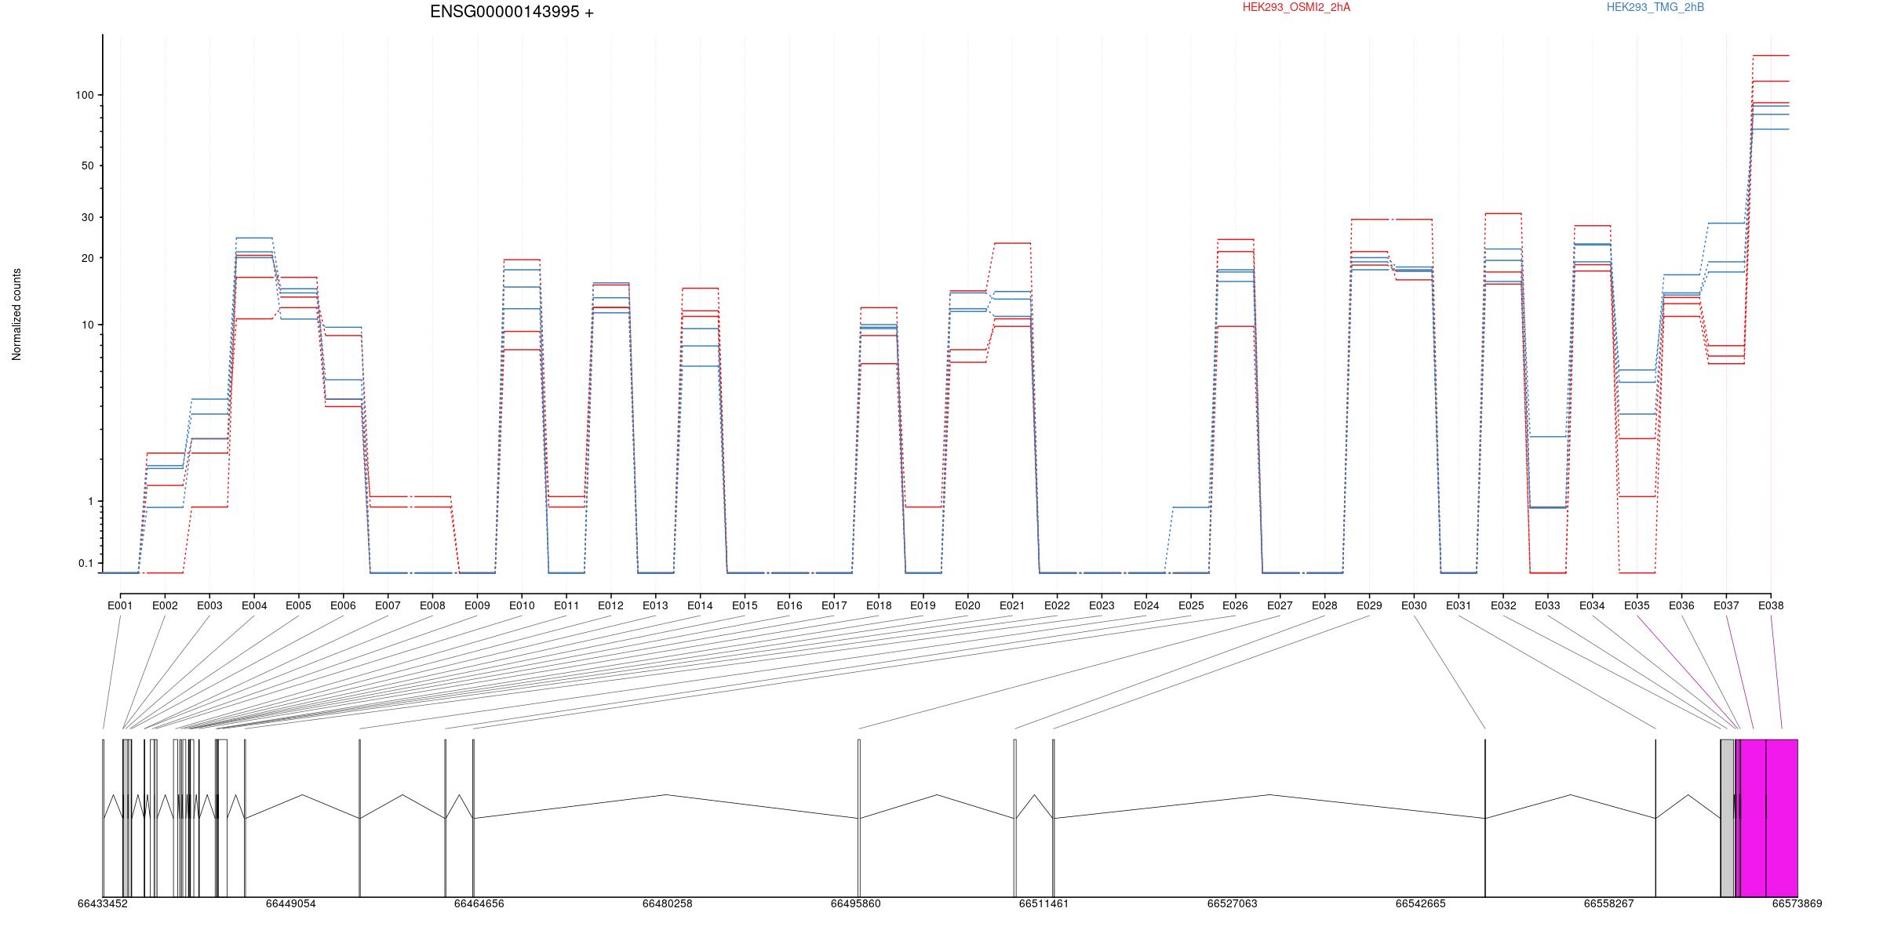Click exon label E009
The image size is (1883, 941).
[x=477, y=605]
